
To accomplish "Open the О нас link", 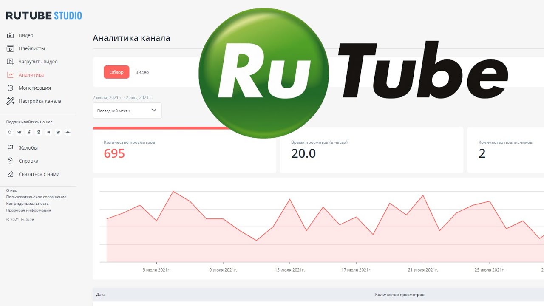I will (11, 190).
